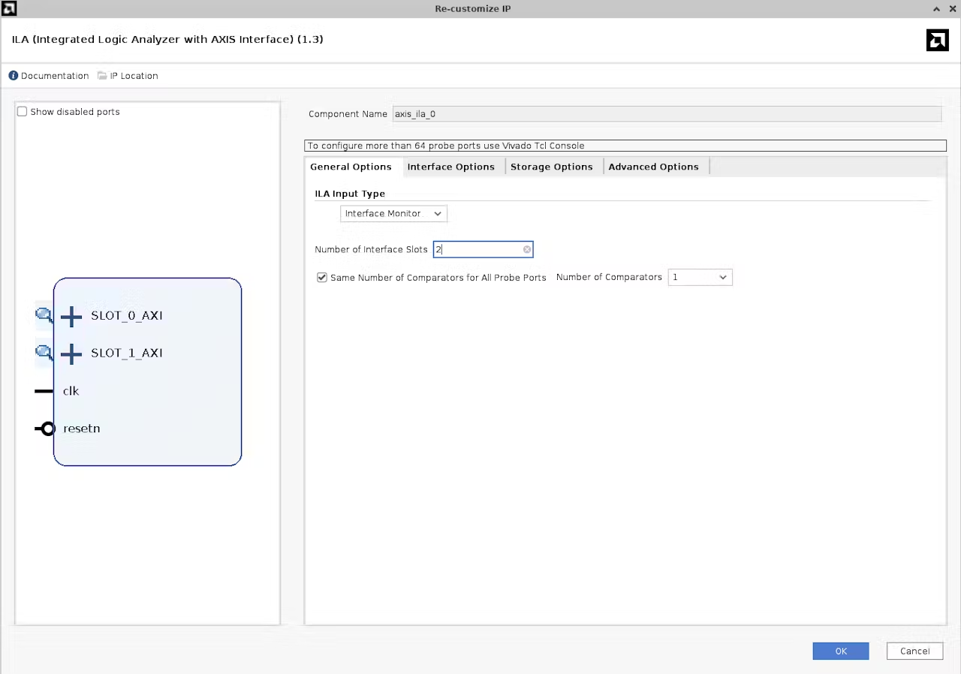Click the Documentation info icon
Viewport: 961px width, 674px height.
click(13, 76)
